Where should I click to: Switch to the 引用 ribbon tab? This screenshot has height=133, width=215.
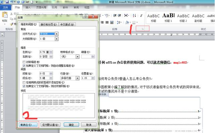pyautogui.click(x=54, y=7)
